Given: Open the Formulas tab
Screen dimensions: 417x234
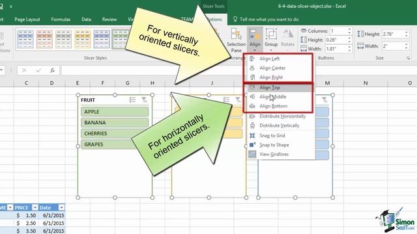Looking at the screenshot, I should 61,19.
